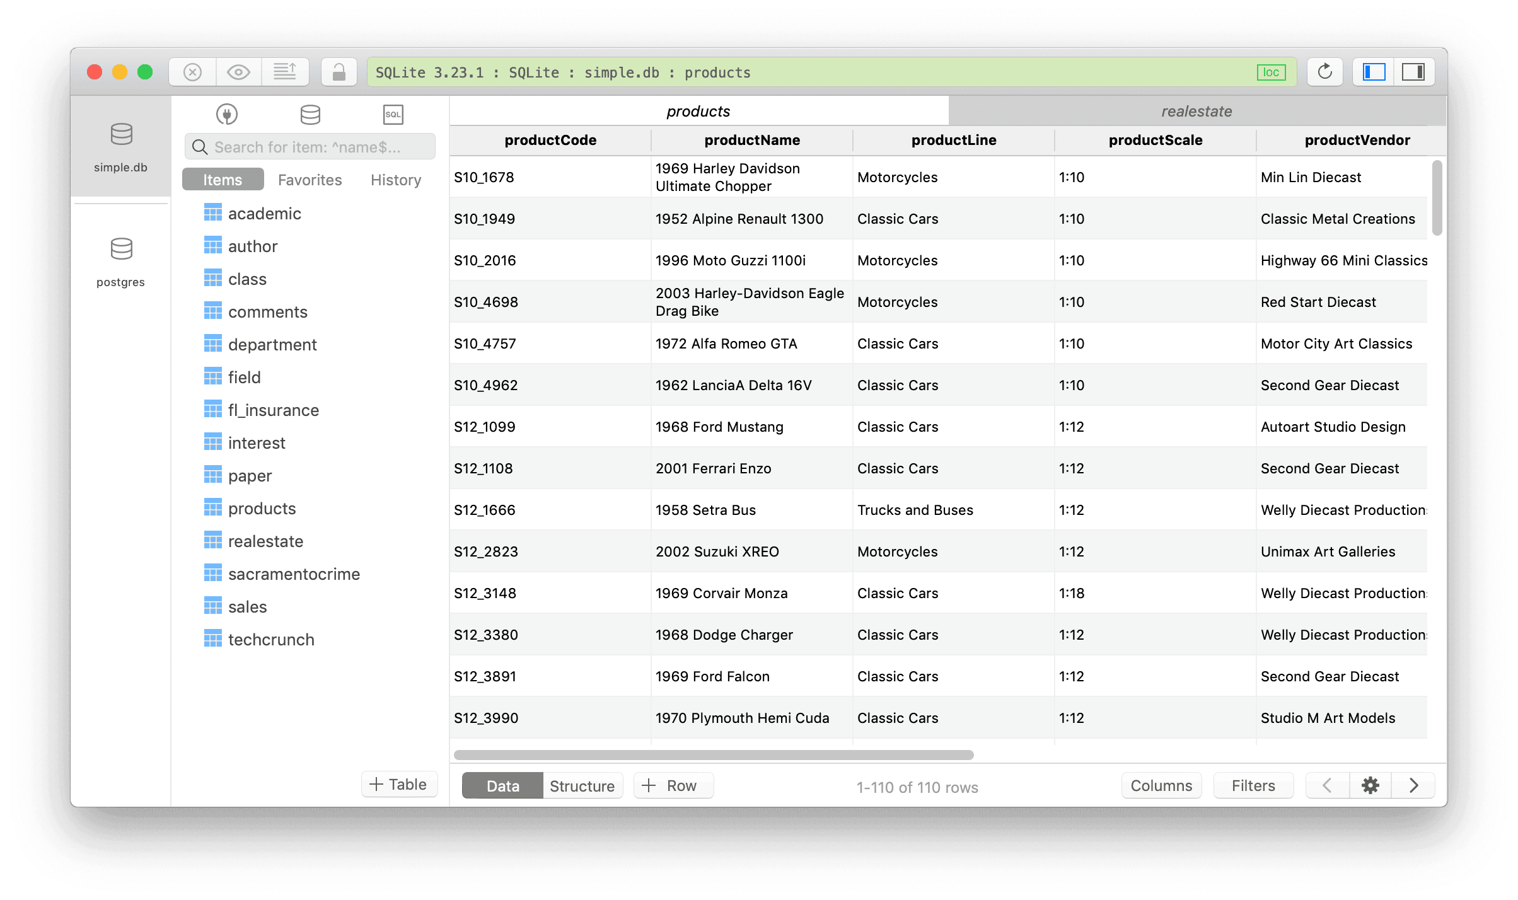Click the cell 2001 Ferrari Enzo
Viewport: 1518px width, 900px height.
pyautogui.click(x=752, y=468)
